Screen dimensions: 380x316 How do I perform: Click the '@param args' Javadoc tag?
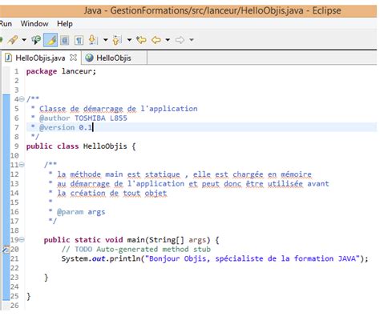tap(81, 212)
